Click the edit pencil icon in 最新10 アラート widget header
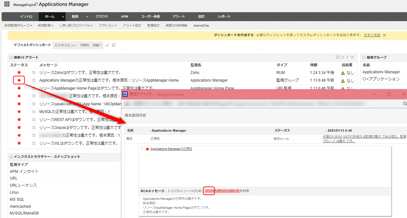 click(347, 57)
